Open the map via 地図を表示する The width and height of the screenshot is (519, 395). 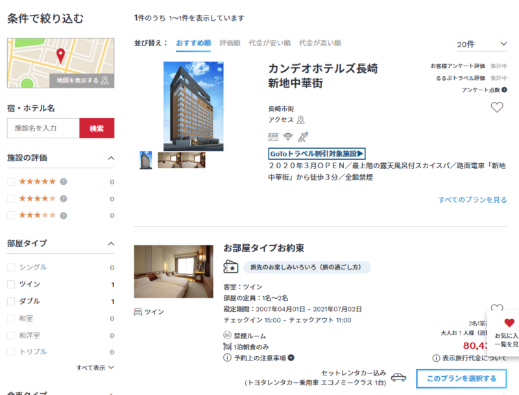tap(82, 81)
